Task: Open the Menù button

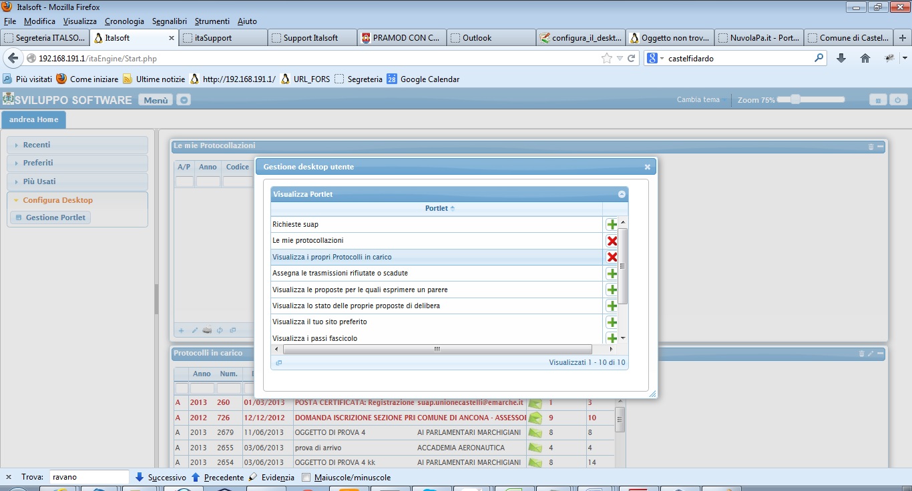Action: [156, 100]
